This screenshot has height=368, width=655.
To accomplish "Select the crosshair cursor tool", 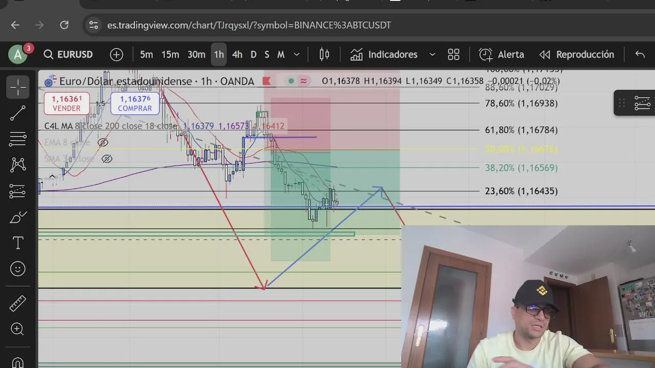I will coord(18,87).
